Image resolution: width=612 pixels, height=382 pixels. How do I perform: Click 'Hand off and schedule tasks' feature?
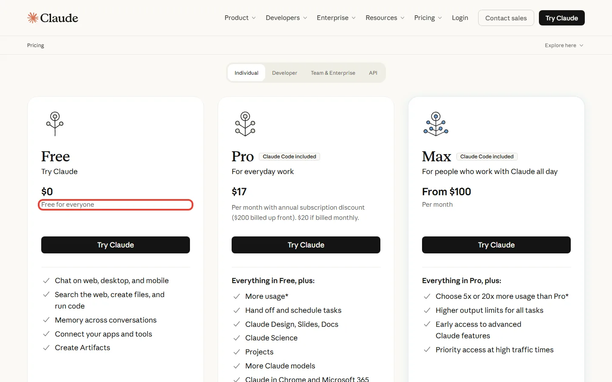(293, 310)
